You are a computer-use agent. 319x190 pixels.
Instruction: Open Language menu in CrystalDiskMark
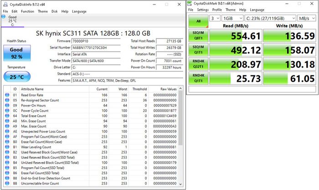(x=257, y=10)
